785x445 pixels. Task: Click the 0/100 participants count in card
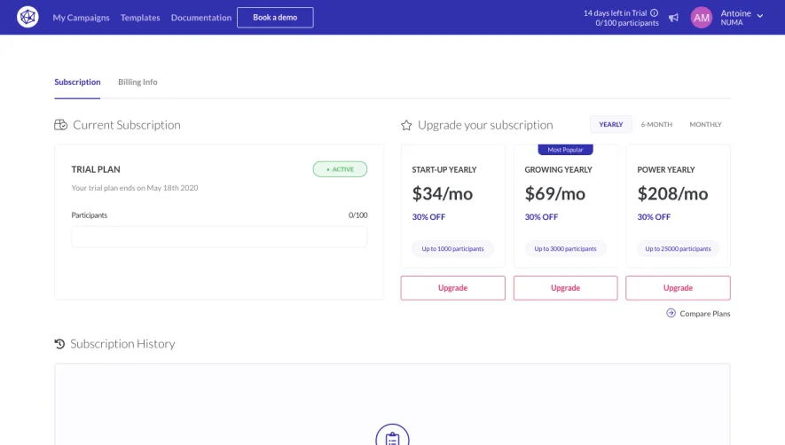coord(358,215)
